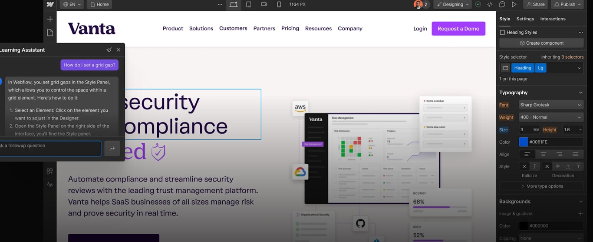Open Solutions in the Vanta nav

pos(201,28)
